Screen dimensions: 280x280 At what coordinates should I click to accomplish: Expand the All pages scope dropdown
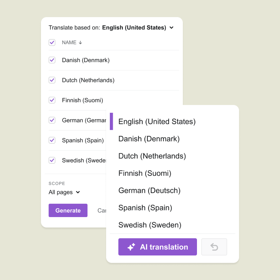pos(64,192)
